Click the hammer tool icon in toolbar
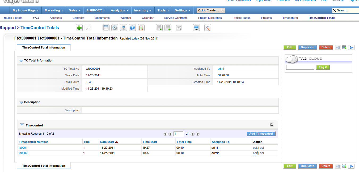Screen dimensions: 359x176 [208, 28]
